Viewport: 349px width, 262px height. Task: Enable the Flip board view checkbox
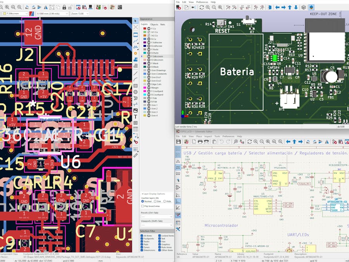[142, 206]
